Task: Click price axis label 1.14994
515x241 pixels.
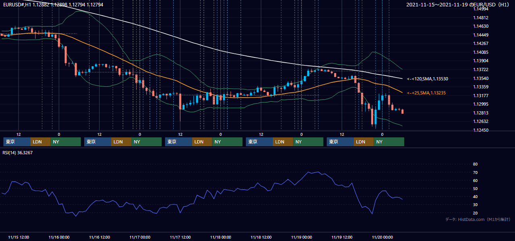Action: (481, 9)
